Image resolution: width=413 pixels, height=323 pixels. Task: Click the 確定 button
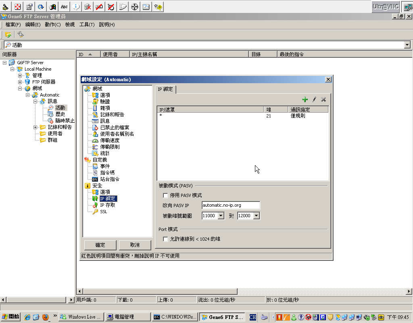[100, 245]
